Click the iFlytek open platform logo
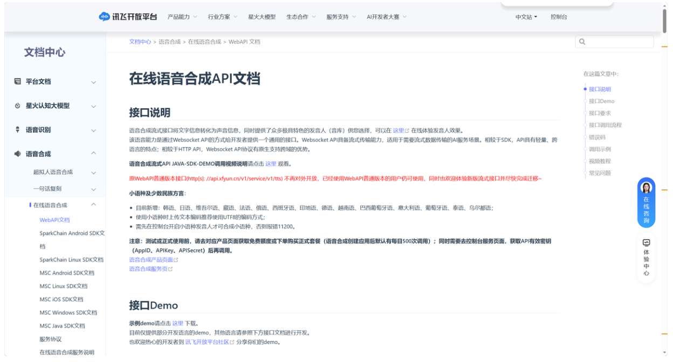Viewport: 673px width, 362px height. coord(128,17)
